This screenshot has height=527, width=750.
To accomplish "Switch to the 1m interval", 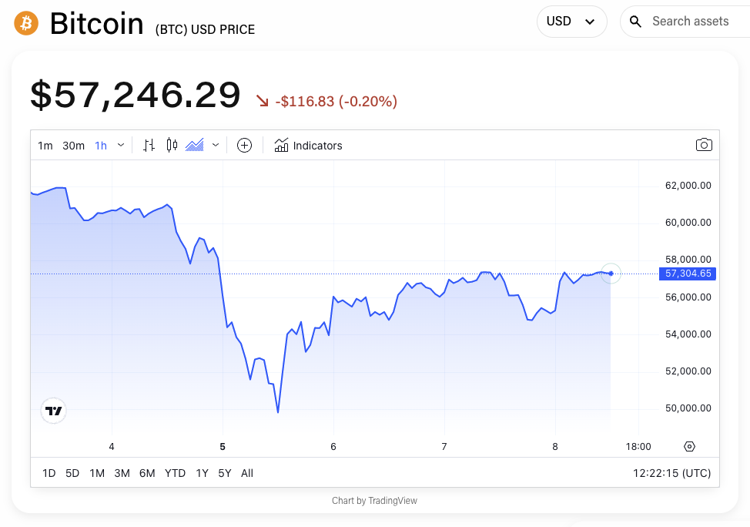I will pos(45,145).
